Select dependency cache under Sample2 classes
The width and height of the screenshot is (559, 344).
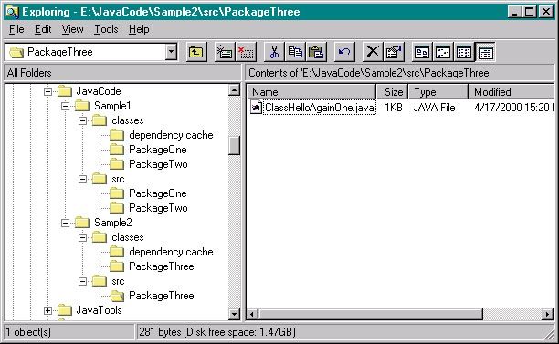171,252
